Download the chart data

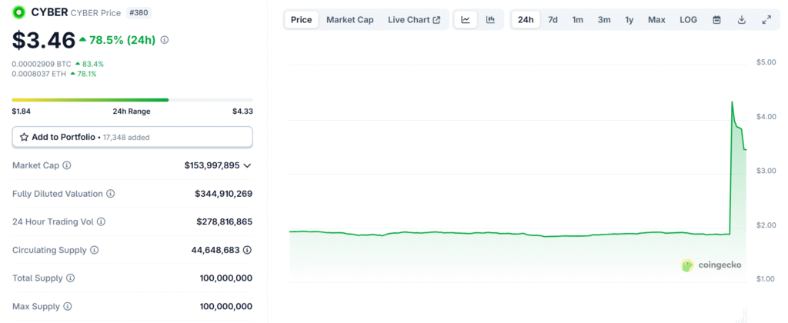741,20
